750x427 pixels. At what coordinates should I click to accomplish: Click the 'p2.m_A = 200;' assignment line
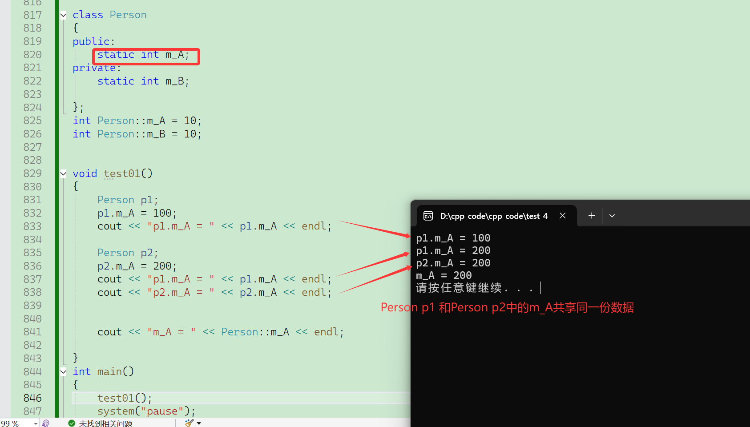(137, 266)
